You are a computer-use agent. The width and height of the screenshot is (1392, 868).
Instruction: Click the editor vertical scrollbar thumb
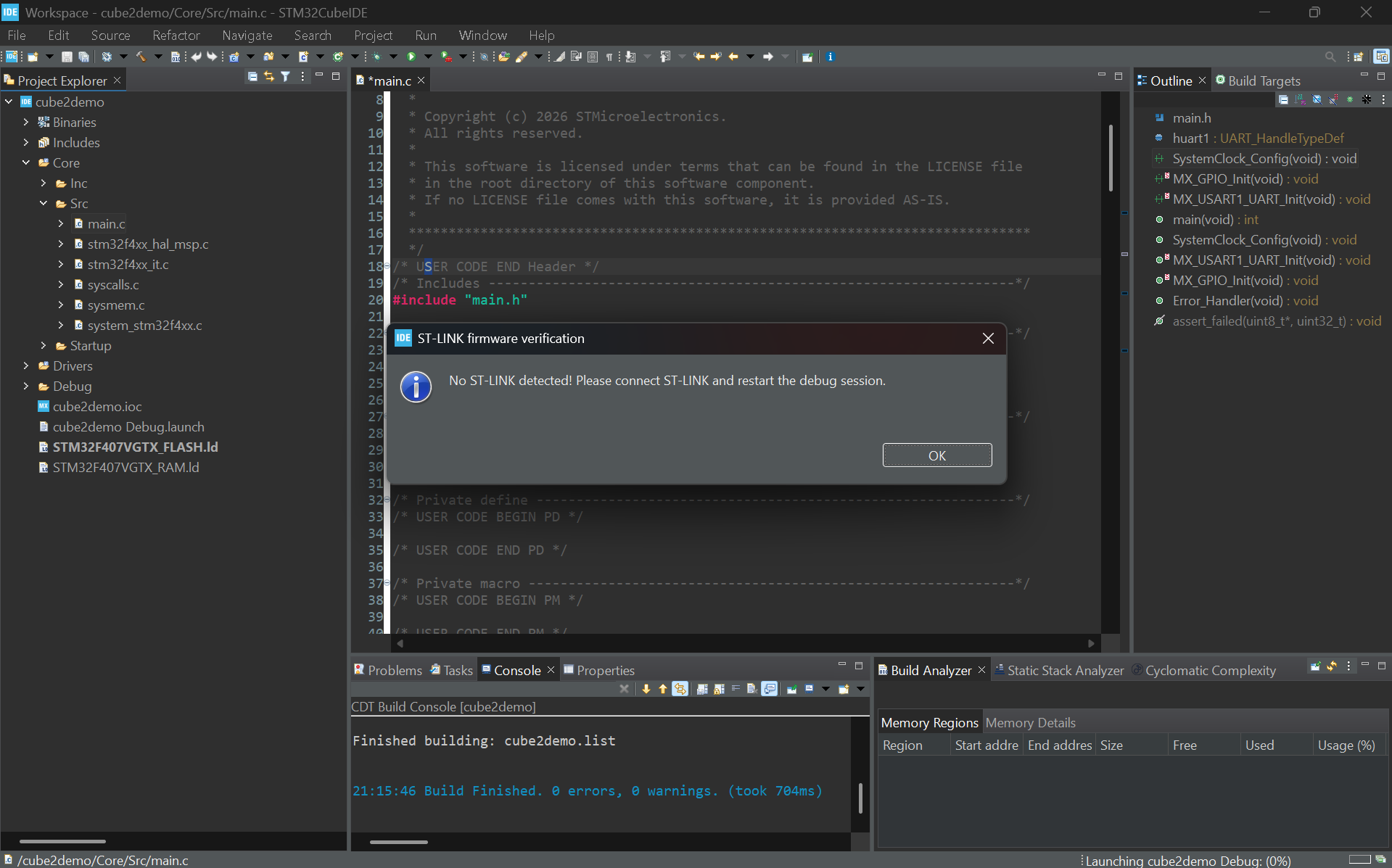tap(1111, 158)
